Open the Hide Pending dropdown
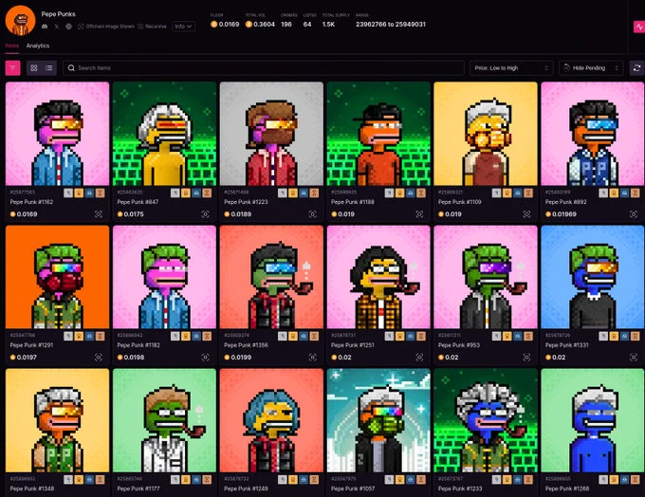This screenshot has width=645, height=497. (x=591, y=68)
